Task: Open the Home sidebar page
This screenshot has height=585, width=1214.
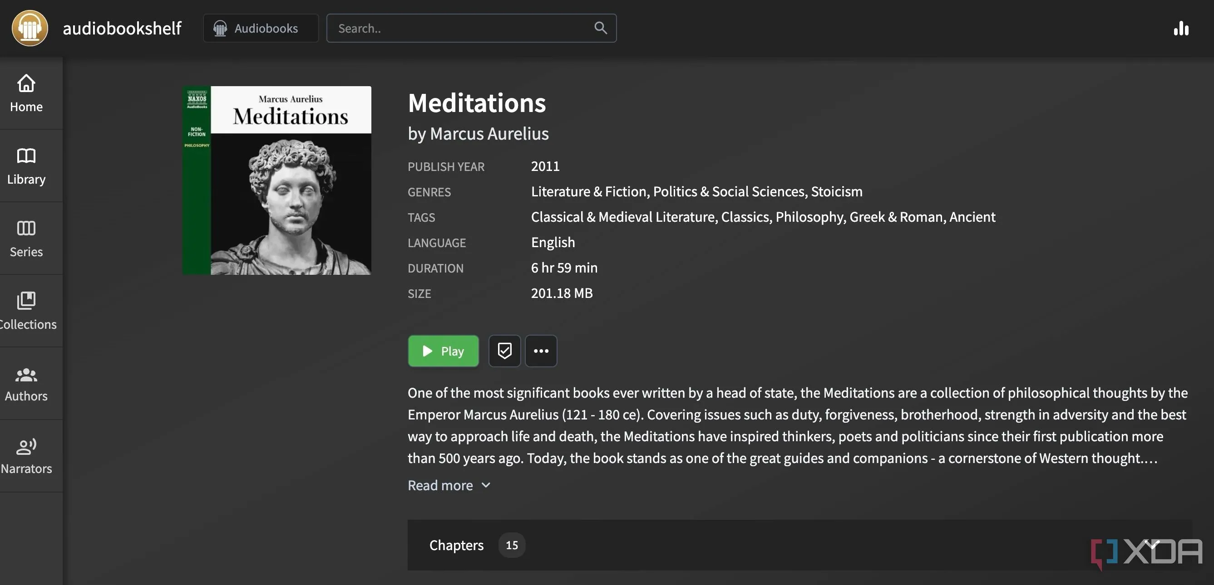Action: (26, 93)
